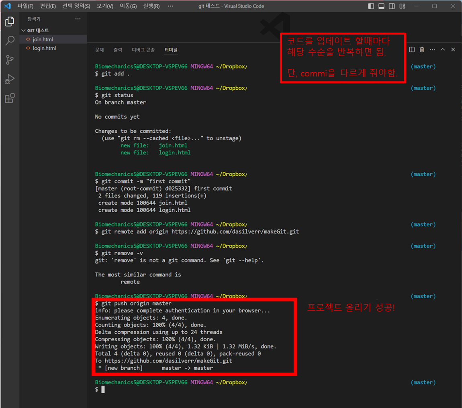Switch to the 디버그 콘솔 tab
Screen dimensions: 462x408
[x=143, y=50]
